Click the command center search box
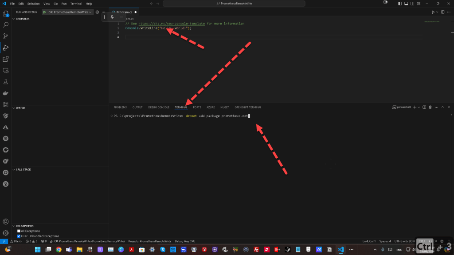Screen dimensions: 454x255 [x=234, y=4]
